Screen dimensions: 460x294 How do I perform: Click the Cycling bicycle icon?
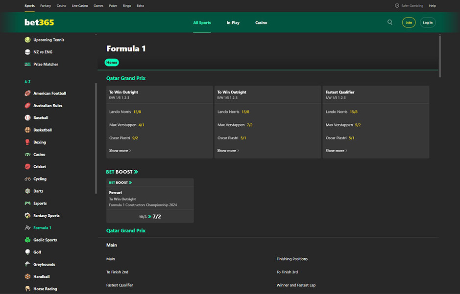27,179
